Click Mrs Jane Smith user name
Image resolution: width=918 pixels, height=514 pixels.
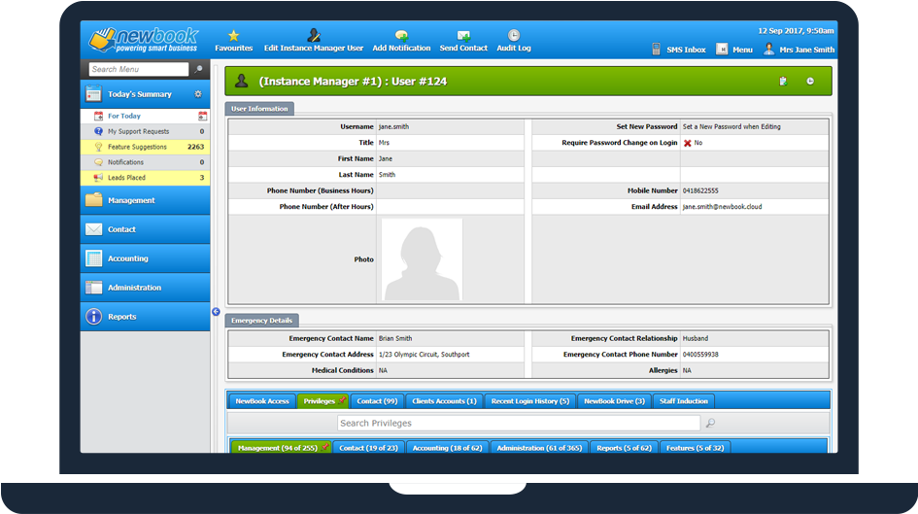click(806, 50)
